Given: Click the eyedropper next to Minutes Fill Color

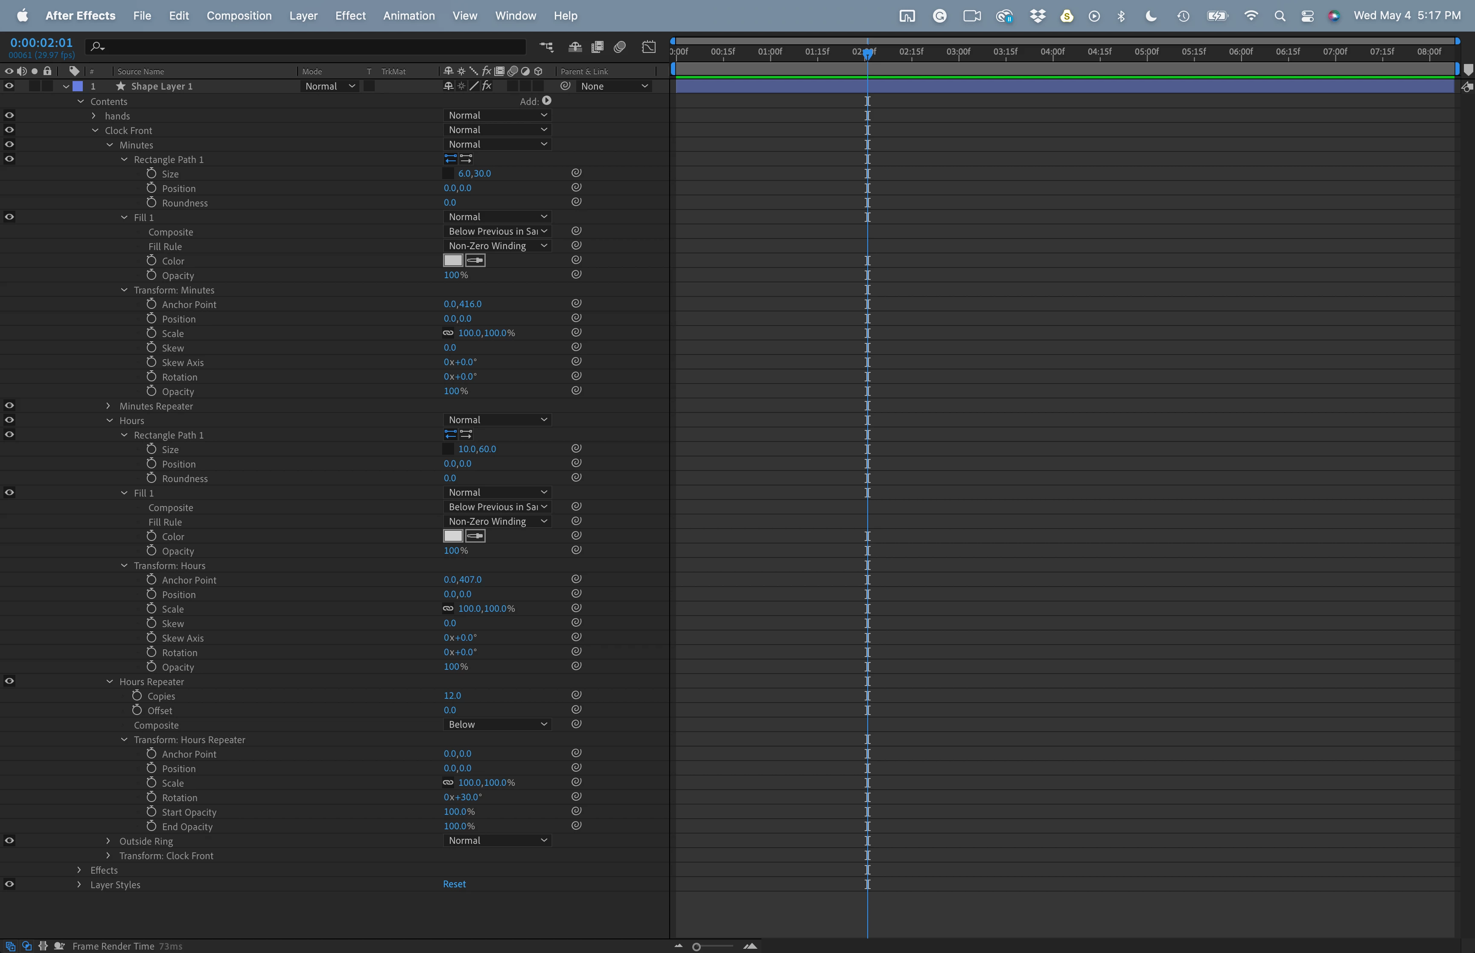Looking at the screenshot, I should point(475,261).
